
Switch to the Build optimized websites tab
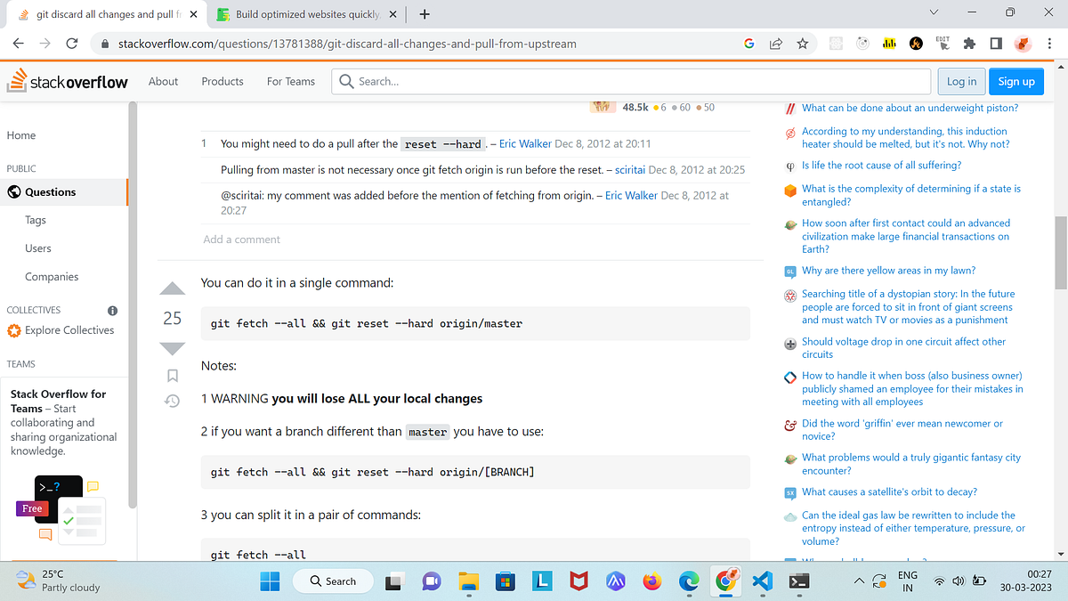pyautogui.click(x=308, y=14)
